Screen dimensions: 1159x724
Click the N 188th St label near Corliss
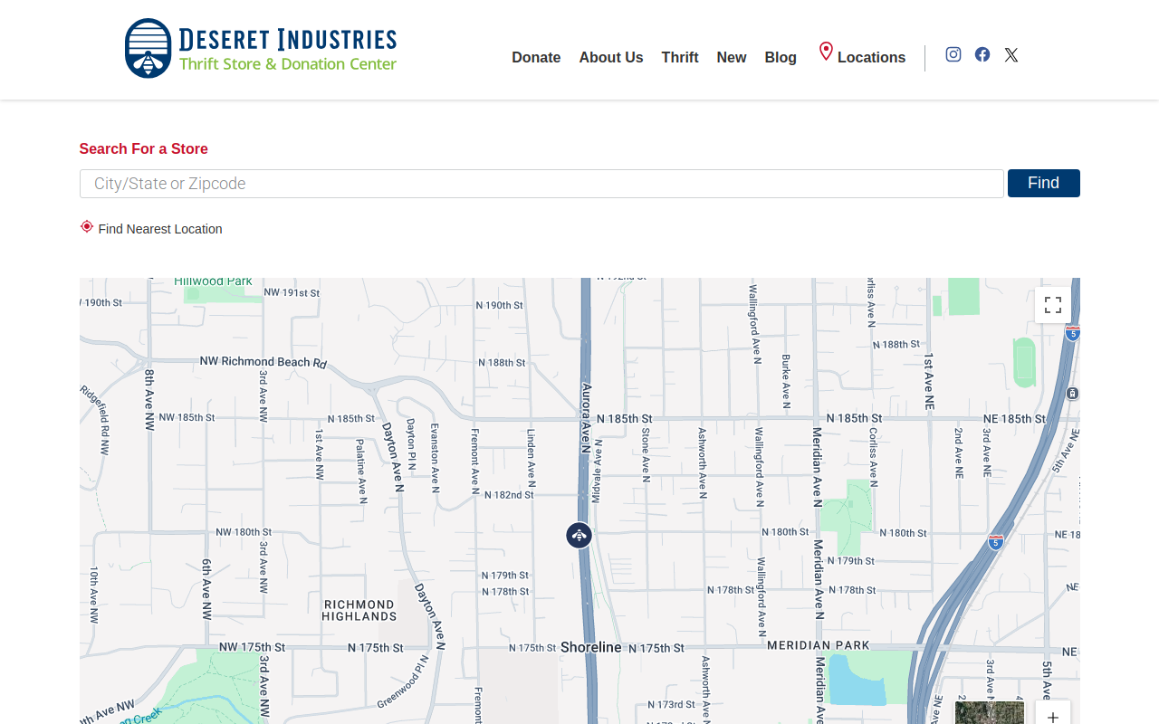[896, 345]
